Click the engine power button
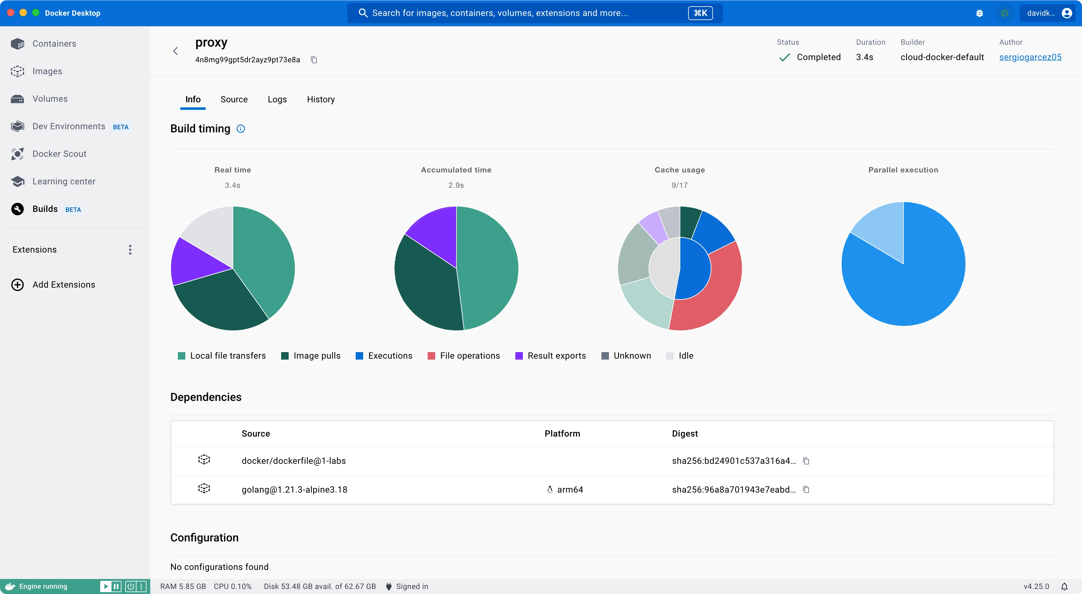This screenshot has width=1082, height=594. [x=131, y=586]
